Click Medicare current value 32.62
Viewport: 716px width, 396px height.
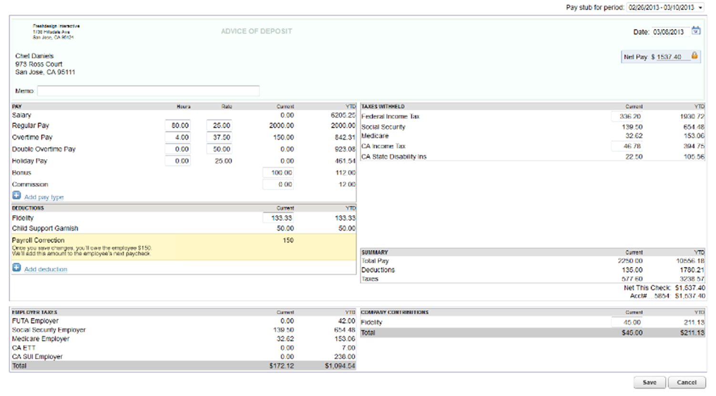coord(634,136)
